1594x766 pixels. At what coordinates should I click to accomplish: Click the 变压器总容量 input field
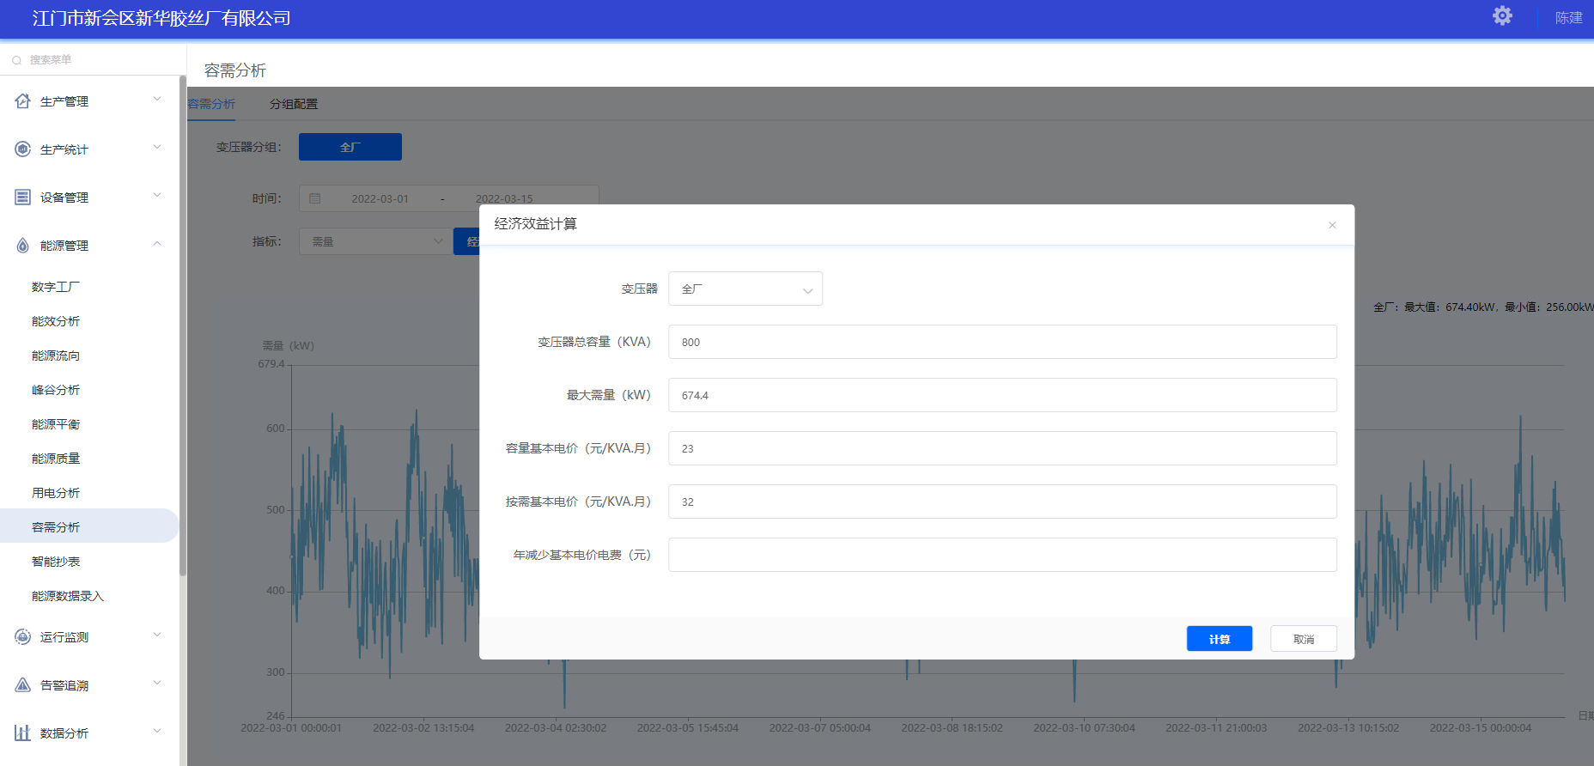(x=1001, y=342)
